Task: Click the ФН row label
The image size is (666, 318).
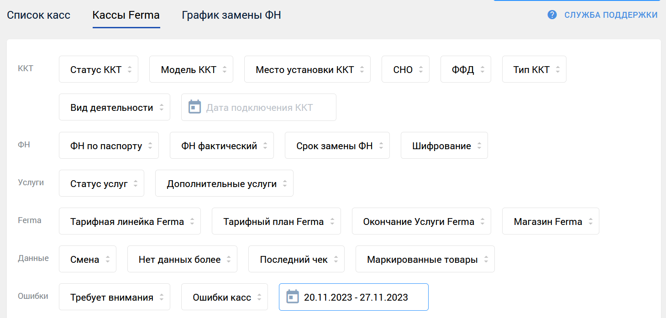Action: 24,145
